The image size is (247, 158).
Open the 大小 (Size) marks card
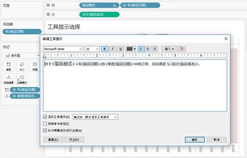[22, 66]
